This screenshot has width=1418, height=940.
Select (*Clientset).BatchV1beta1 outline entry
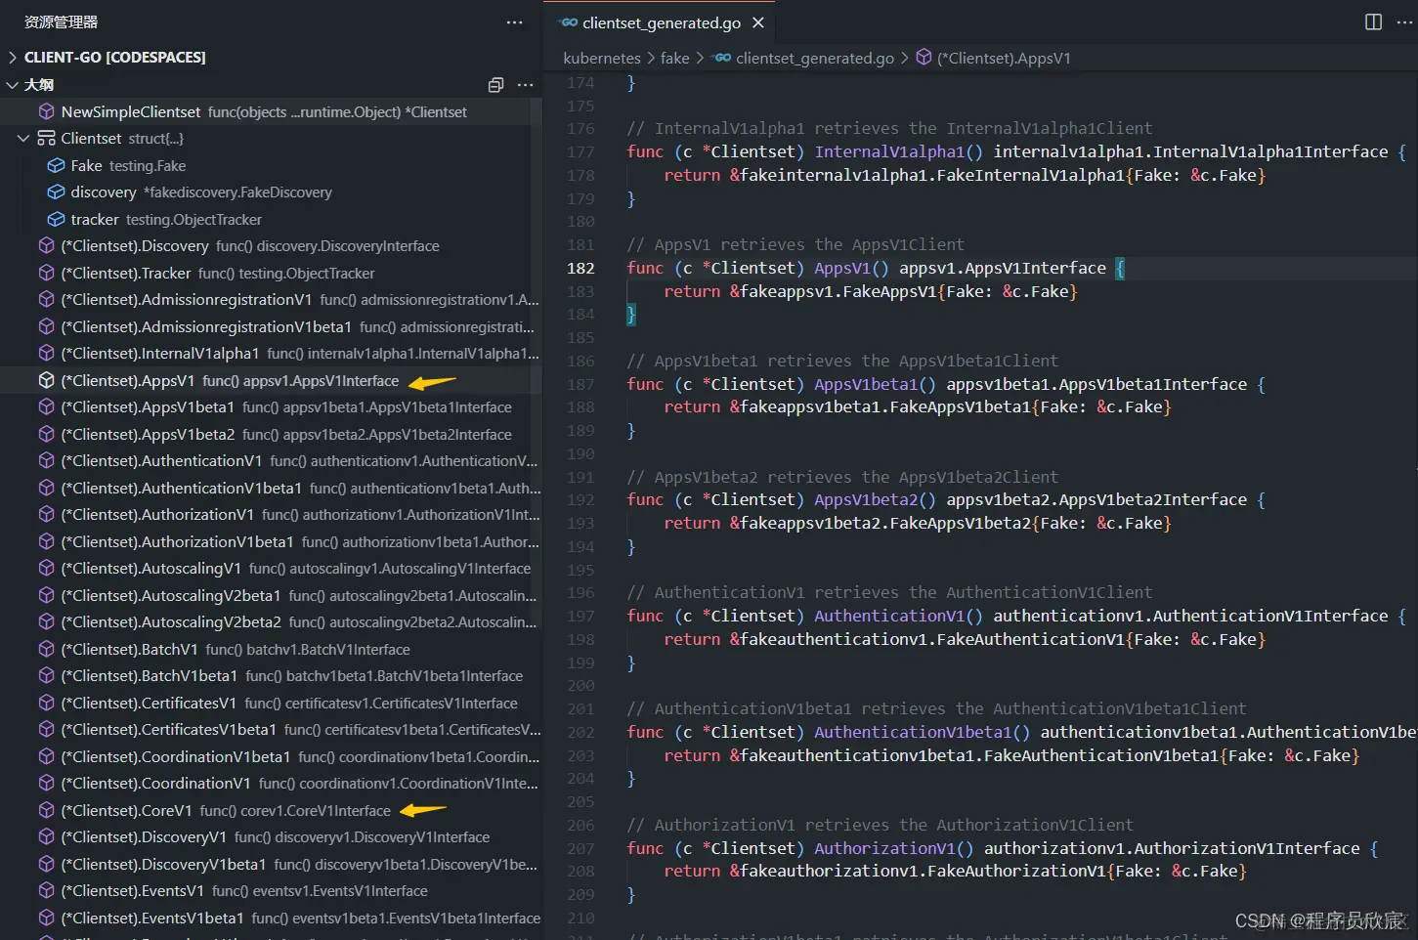[x=271, y=676]
